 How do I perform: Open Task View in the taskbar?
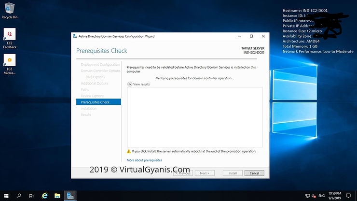32,196
